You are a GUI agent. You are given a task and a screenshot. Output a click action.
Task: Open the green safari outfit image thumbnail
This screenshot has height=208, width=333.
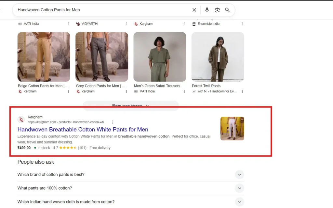pos(160,57)
